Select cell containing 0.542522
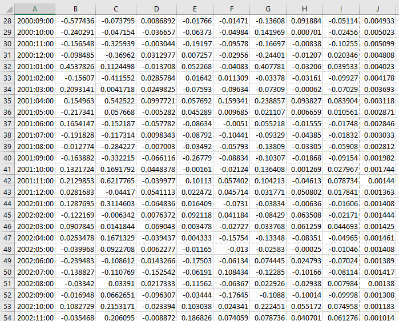Screen dimensions: 399x321 (x=116, y=101)
